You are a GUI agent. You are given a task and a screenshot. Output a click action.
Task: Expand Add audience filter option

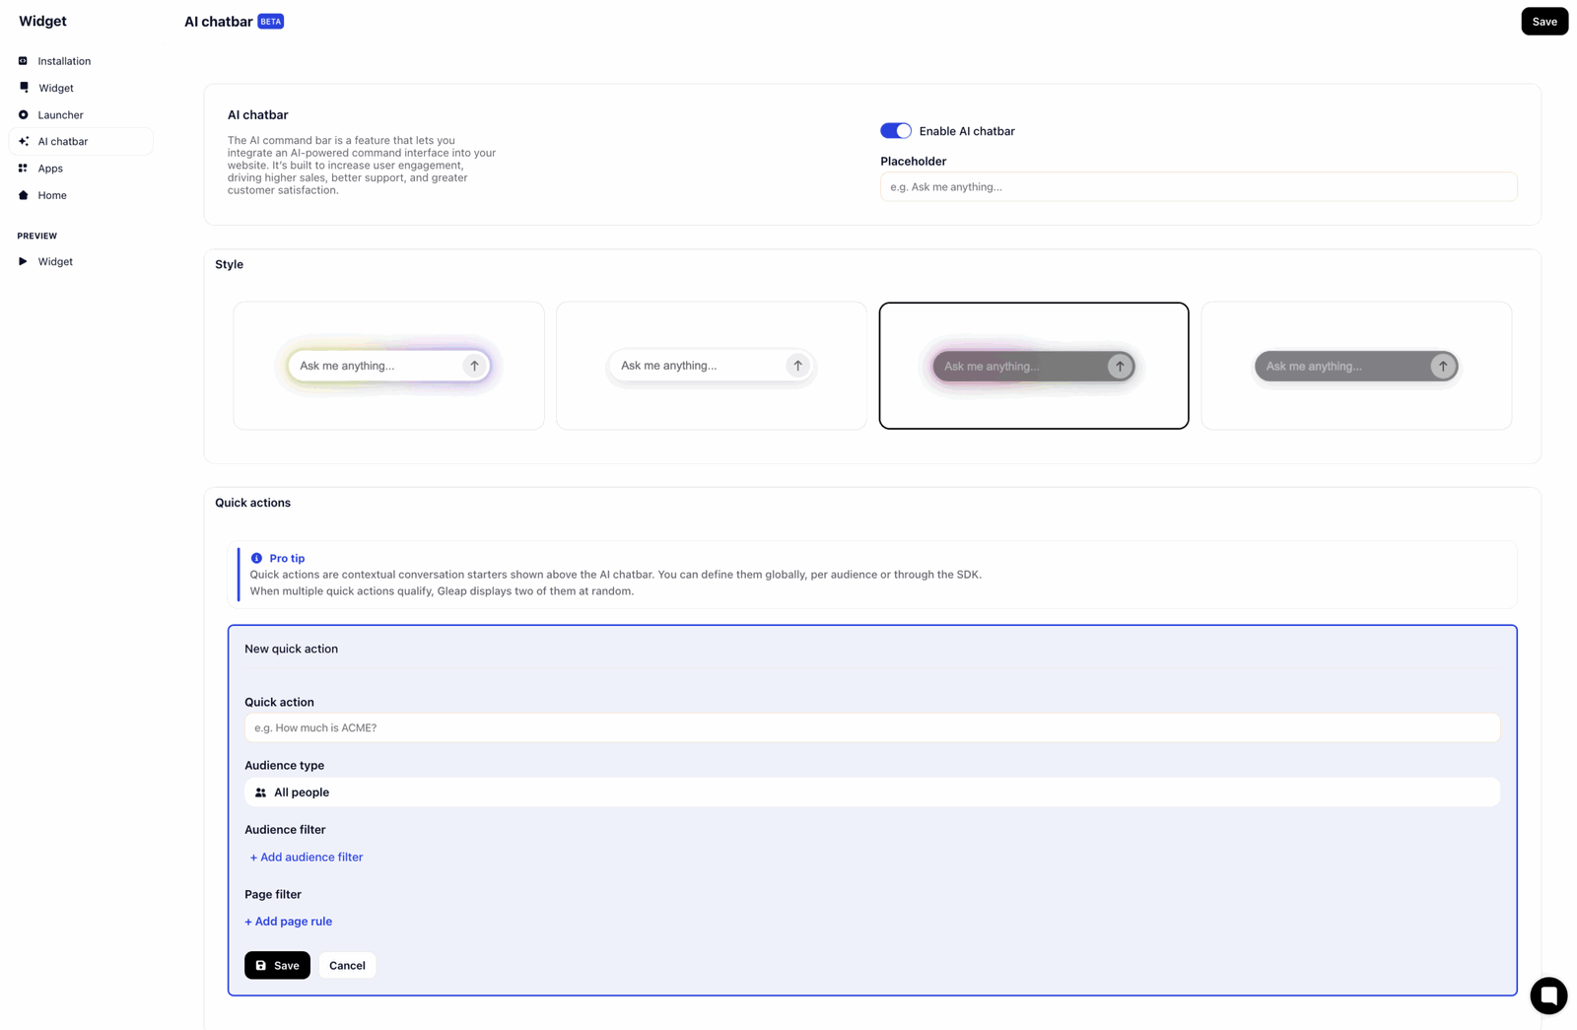307,858
